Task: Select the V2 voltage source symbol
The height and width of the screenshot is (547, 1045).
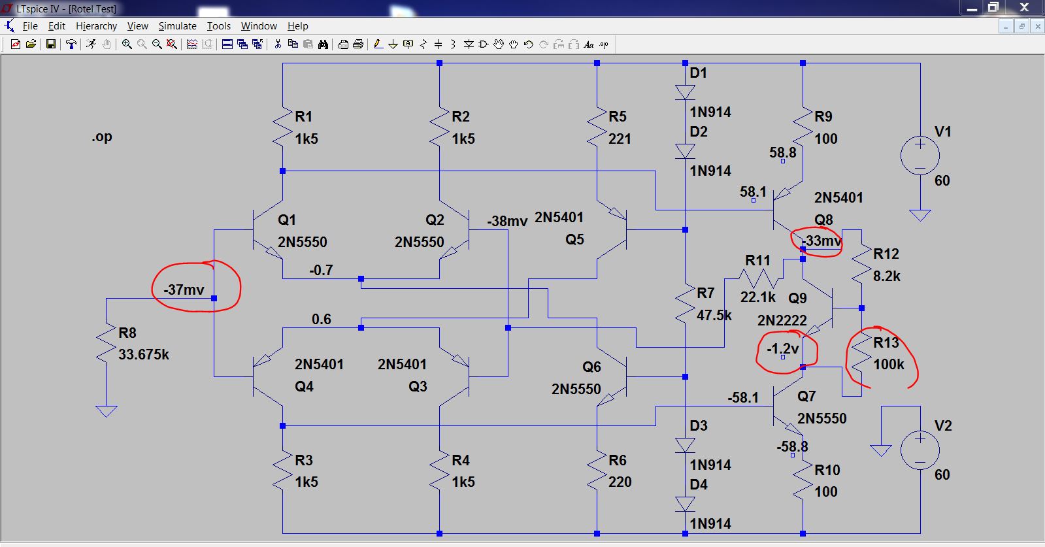Action: pos(920,450)
